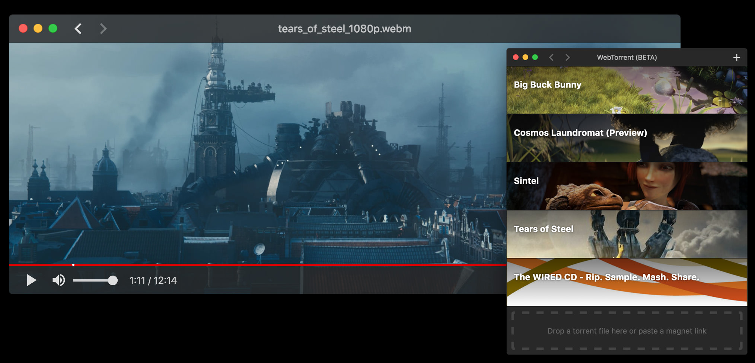The width and height of the screenshot is (755, 363).
Task: Select Tears of Steel in torrent list
Action: click(626, 234)
